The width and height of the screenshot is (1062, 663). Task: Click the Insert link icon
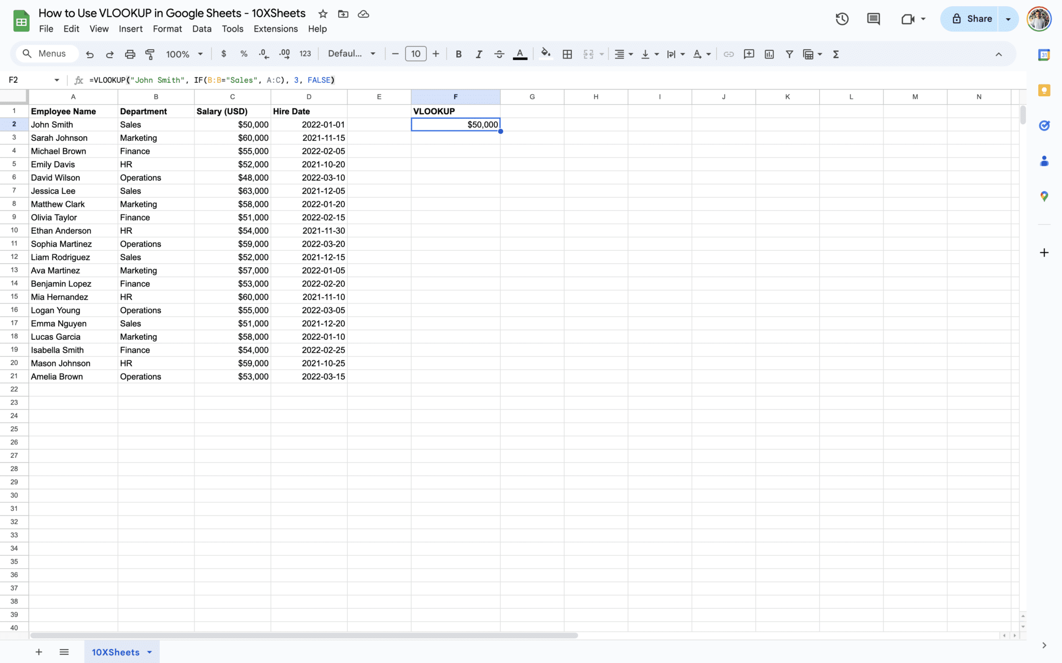click(x=729, y=54)
